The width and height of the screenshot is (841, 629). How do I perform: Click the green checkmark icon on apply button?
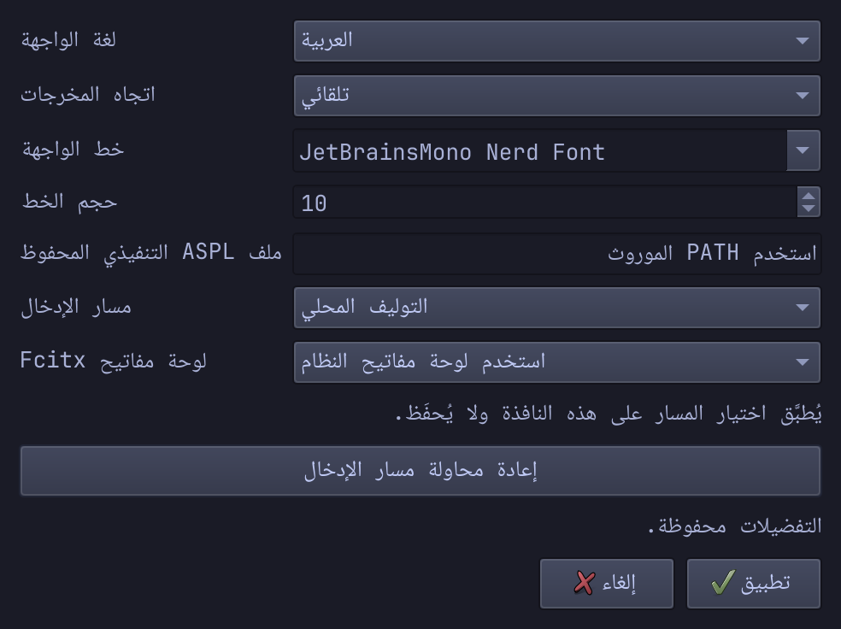tap(723, 582)
